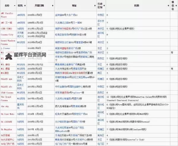The image size is (178, 146).
Task: Select screen count 12 in The Grand Cinema row
Action: coord(108,97)
